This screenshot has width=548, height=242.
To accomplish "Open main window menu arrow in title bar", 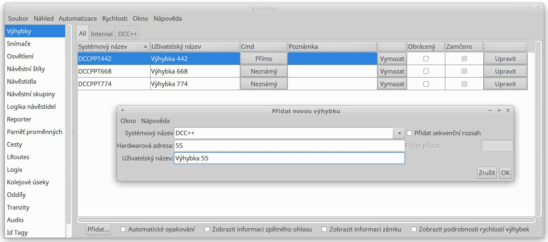I will [10, 9].
